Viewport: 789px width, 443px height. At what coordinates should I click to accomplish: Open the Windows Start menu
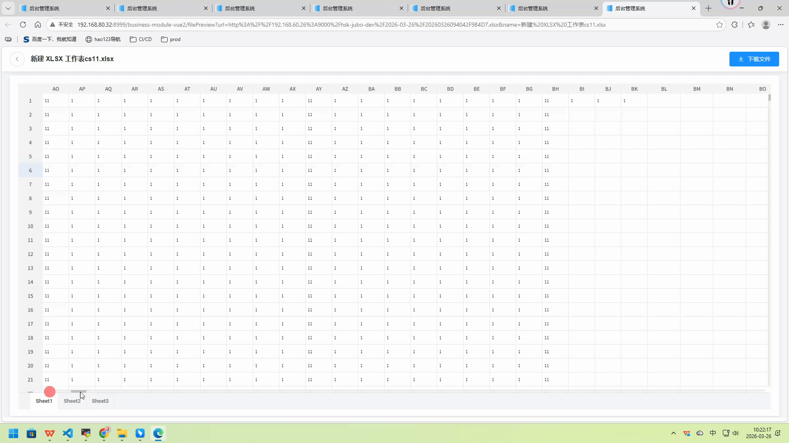[x=13, y=433]
